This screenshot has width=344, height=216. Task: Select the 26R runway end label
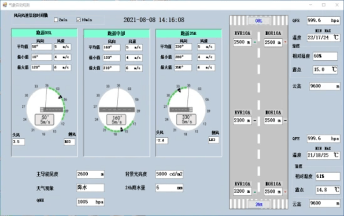pyautogui.click(x=258, y=204)
